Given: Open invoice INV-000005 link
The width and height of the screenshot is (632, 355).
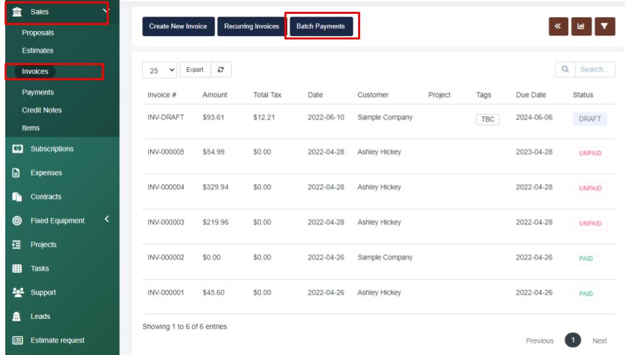Looking at the screenshot, I should click(166, 153).
